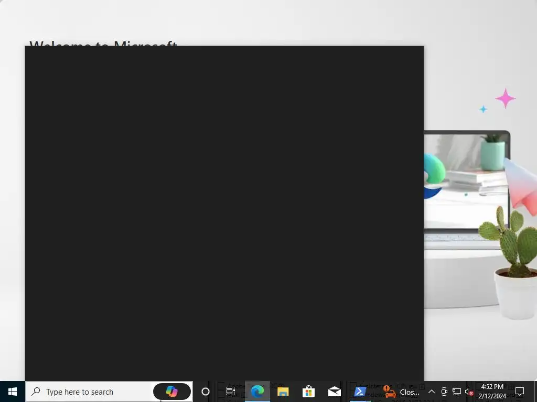The height and width of the screenshot is (402, 537).
Task: Launch Microsoft Store from the taskbar
Action: point(308,392)
